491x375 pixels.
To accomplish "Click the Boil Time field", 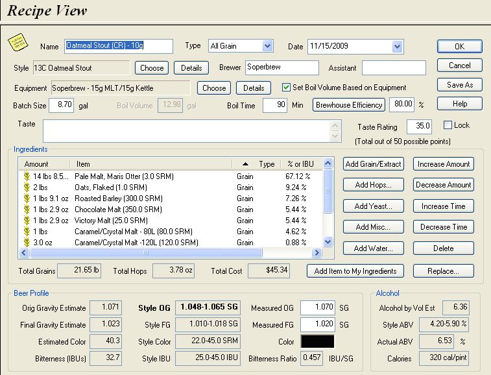I will pos(275,105).
